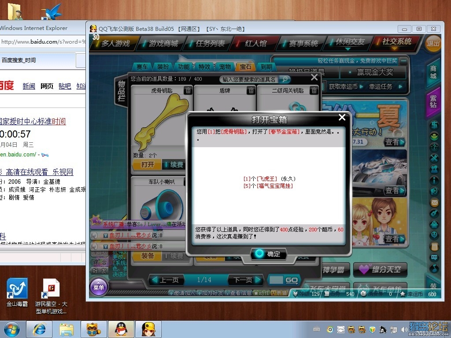The image size is (451, 338).
Task: Switch to the 赛车 inventory tab
Action: coord(142,67)
